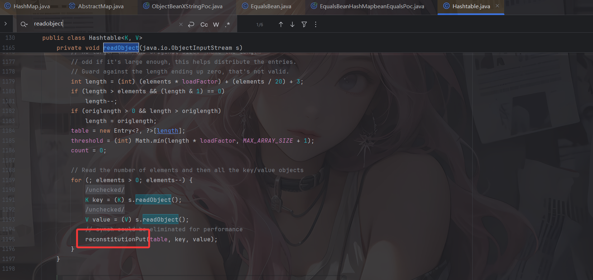593x280 pixels.
Task: Toggle Match Case in the find bar
Action: 204,24
